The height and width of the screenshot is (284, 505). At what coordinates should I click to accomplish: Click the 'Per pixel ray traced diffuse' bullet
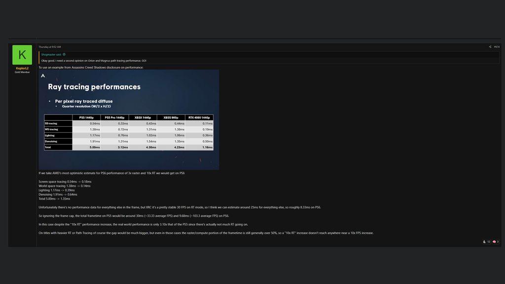click(84, 101)
